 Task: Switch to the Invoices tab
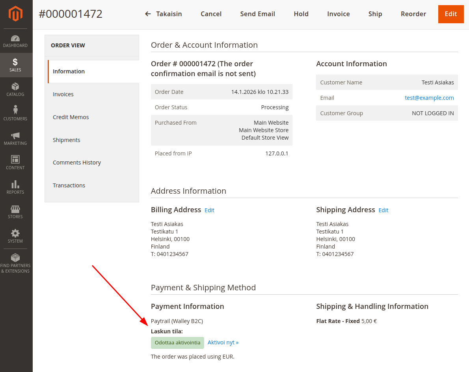coord(63,94)
